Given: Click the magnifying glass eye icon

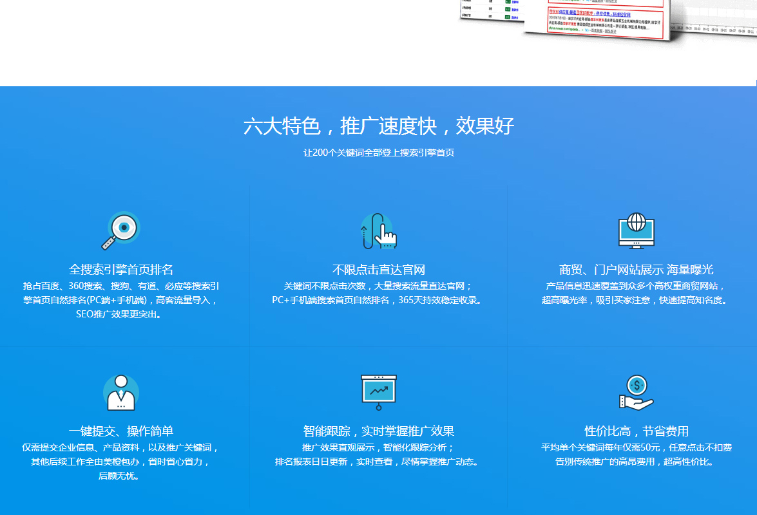Looking at the screenshot, I should point(121,230).
